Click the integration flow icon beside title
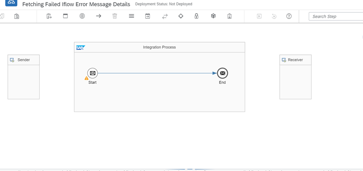The image size is (363, 171). (x=11, y=3)
